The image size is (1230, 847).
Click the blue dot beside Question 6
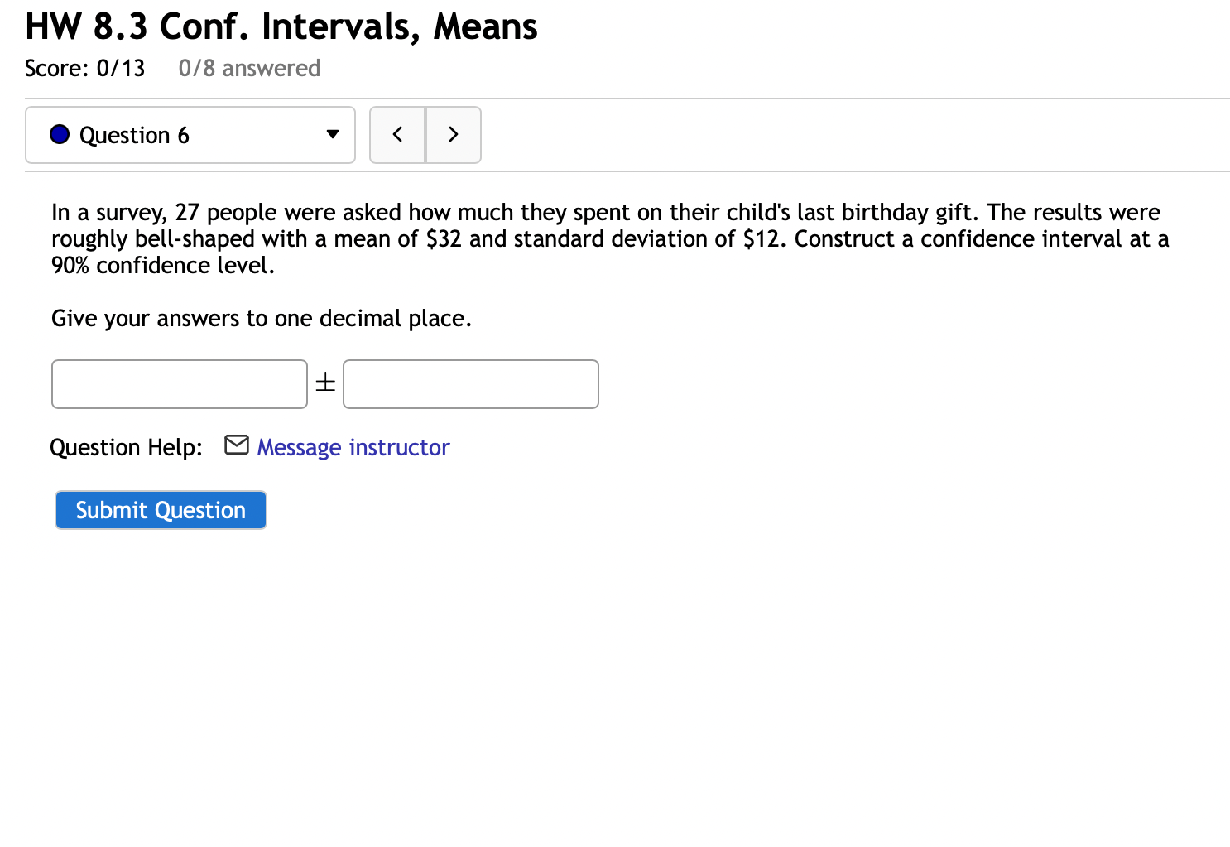[59, 133]
